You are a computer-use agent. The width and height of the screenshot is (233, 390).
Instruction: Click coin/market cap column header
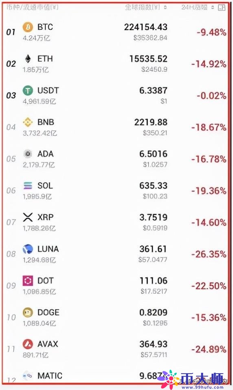pyautogui.click(x=32, y=7)
